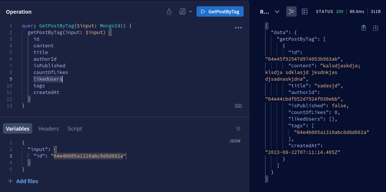The height and width of the screenshot is (192, 386).
Task: Click the tag id inside response tags array
Action: (332, 132)
